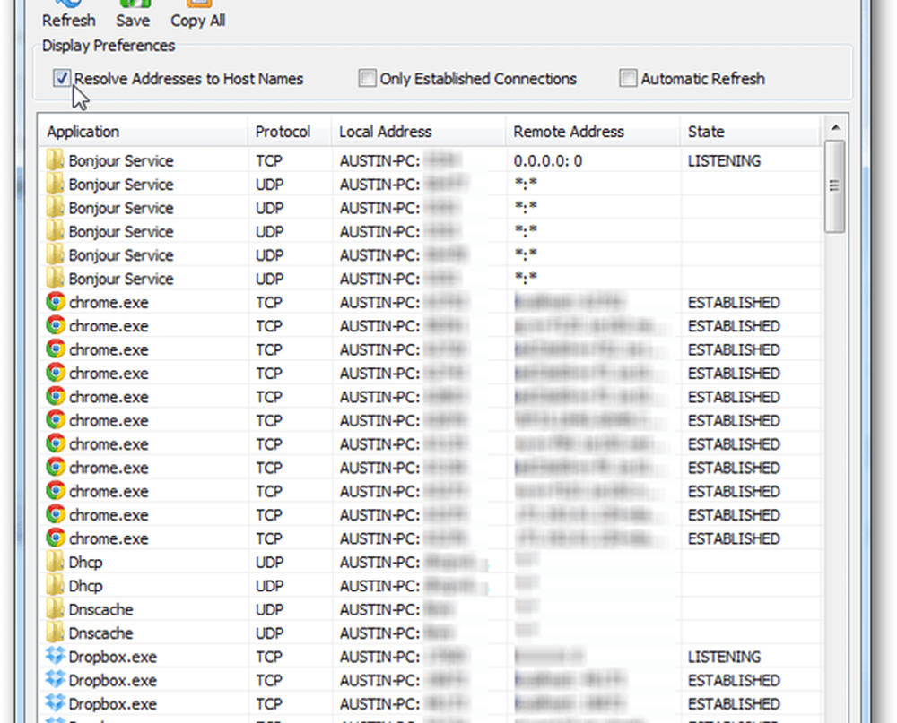
Task: Click the vertical scrollbar thumb
Action: click(x=835, y=185)
